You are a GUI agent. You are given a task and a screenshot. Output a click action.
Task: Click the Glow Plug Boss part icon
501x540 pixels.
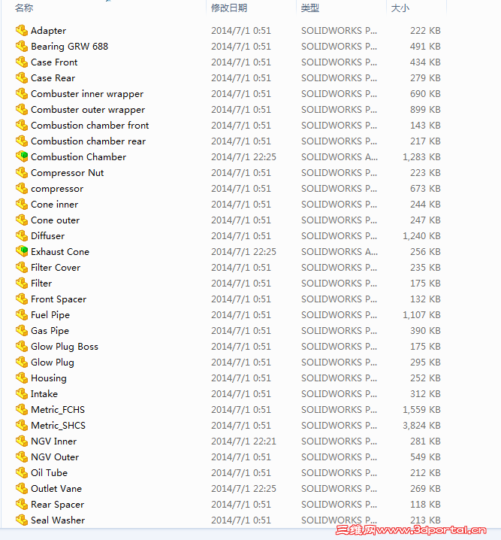point(22,347)
